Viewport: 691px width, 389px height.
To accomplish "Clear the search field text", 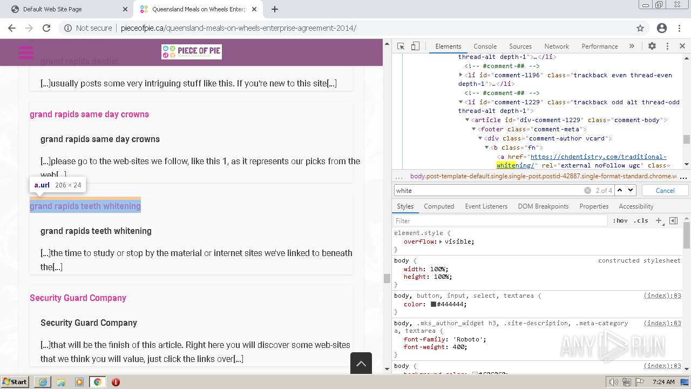I will pyautogui.click(x=587, y=190).
